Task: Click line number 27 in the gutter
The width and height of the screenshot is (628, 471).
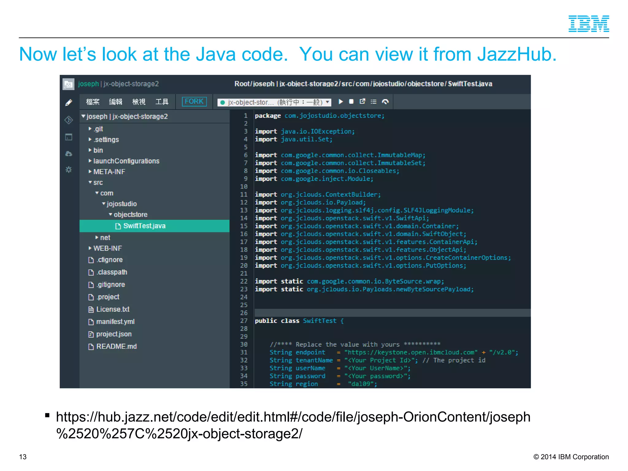Action: pyautogui.click(x=244, y=321)
